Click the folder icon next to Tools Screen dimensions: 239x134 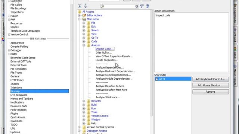89,112
